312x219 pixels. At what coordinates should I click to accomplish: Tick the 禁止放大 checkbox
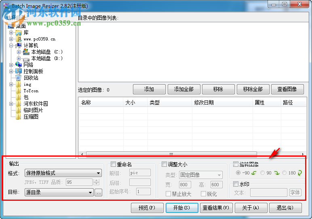coord(169,193)
